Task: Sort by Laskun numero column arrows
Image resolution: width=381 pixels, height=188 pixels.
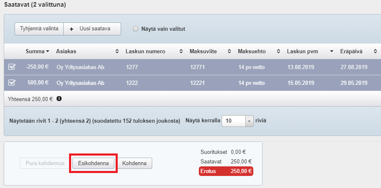Action: 181,51
